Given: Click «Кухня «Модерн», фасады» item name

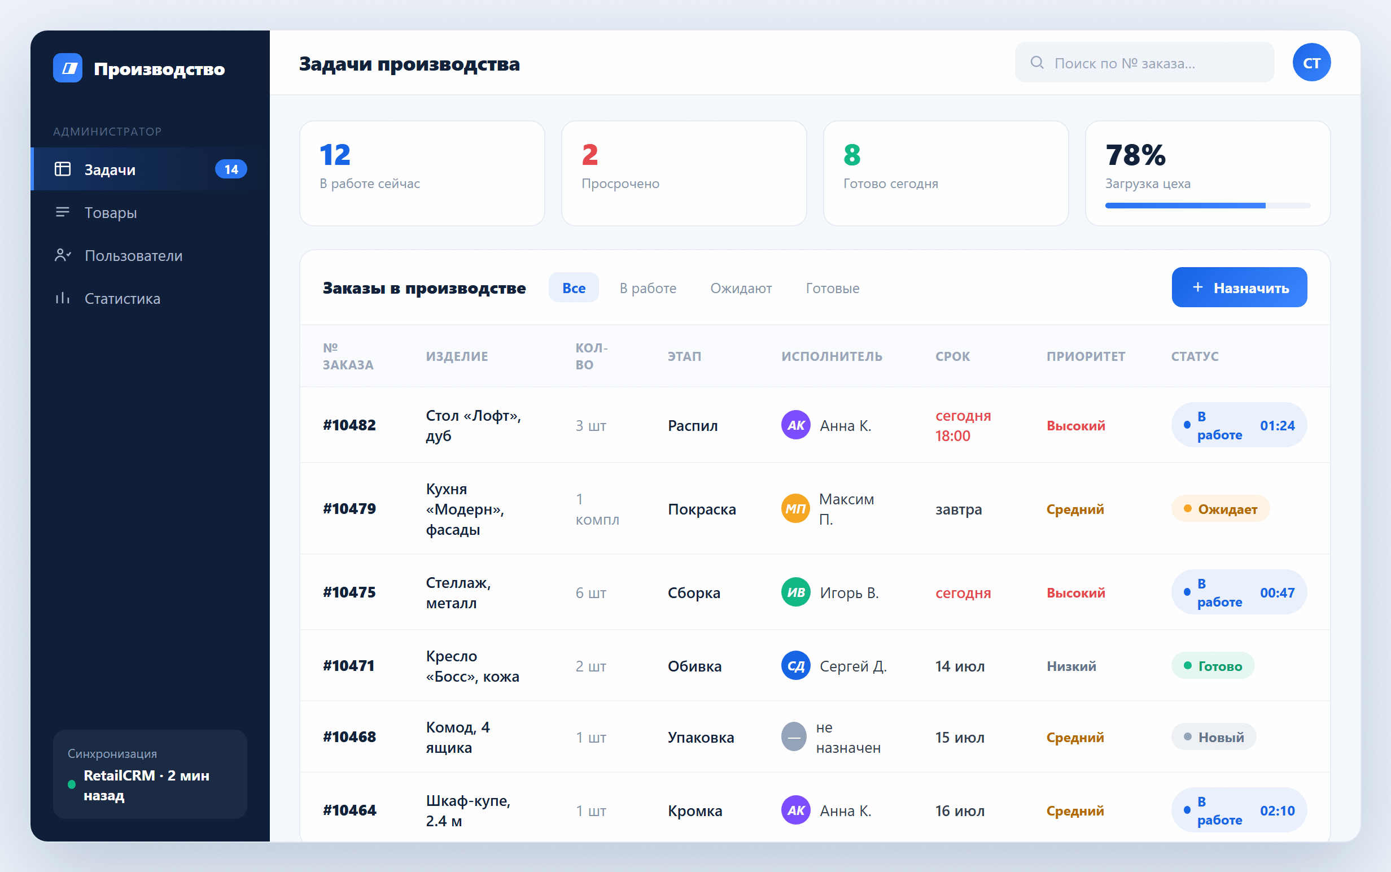Looking at the screenshot, I should point(465,509).
